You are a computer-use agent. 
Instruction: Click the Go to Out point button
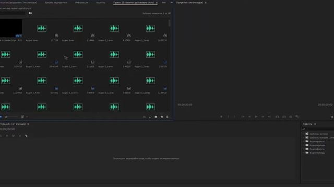[269, 116]
